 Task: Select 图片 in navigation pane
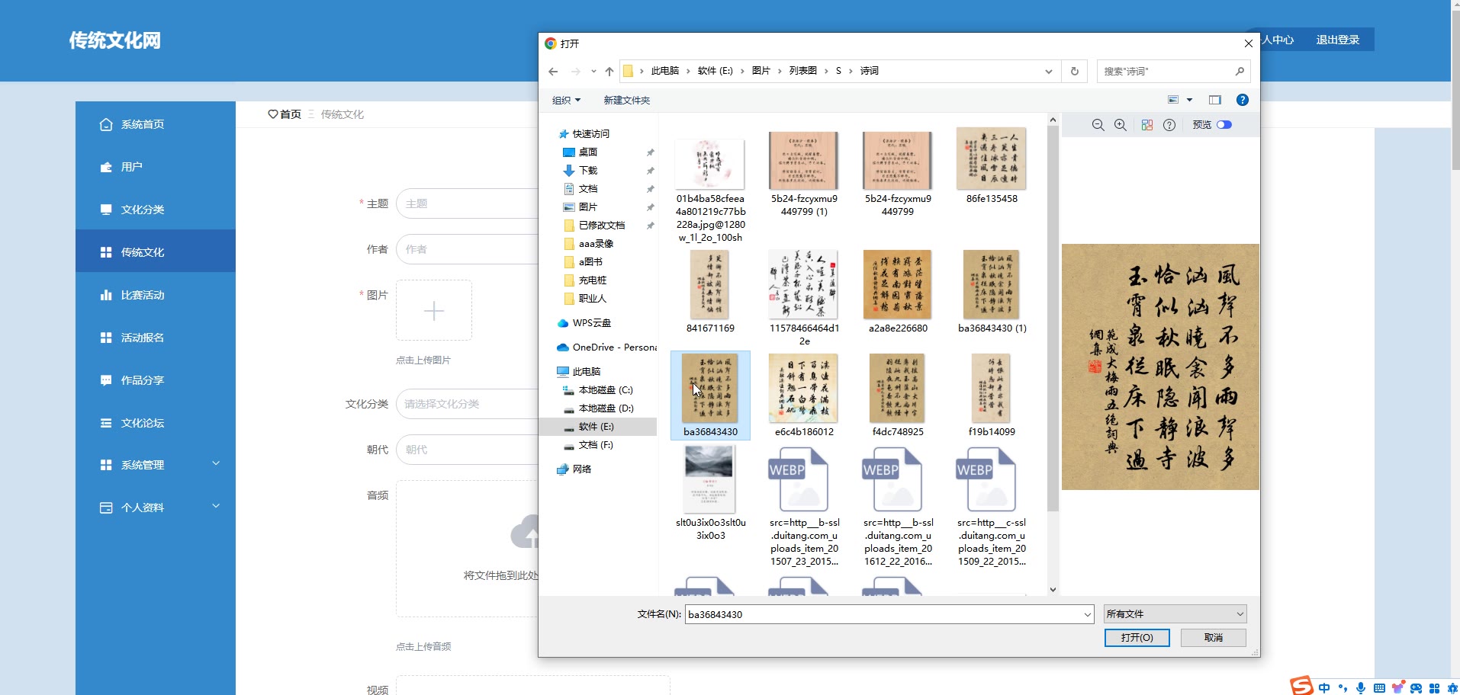click(587, 207)
